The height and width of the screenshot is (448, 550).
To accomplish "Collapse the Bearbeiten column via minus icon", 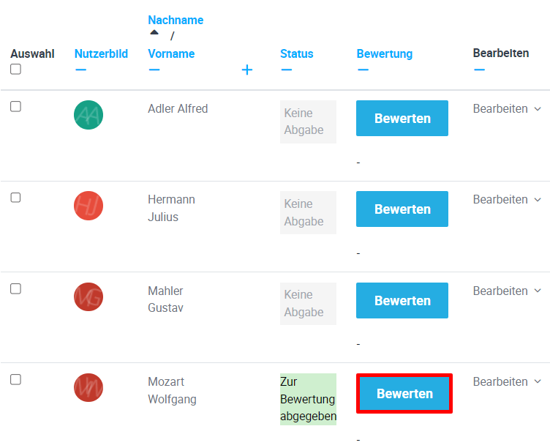I will (x=479, y=70).
